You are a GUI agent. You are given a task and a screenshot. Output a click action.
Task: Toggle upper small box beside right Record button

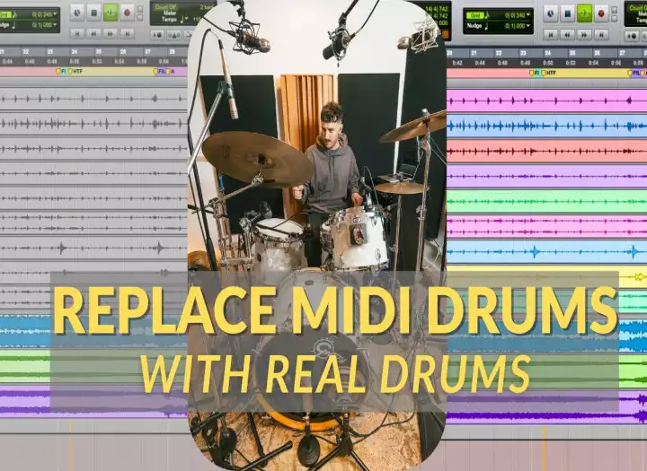click(616, 9)
